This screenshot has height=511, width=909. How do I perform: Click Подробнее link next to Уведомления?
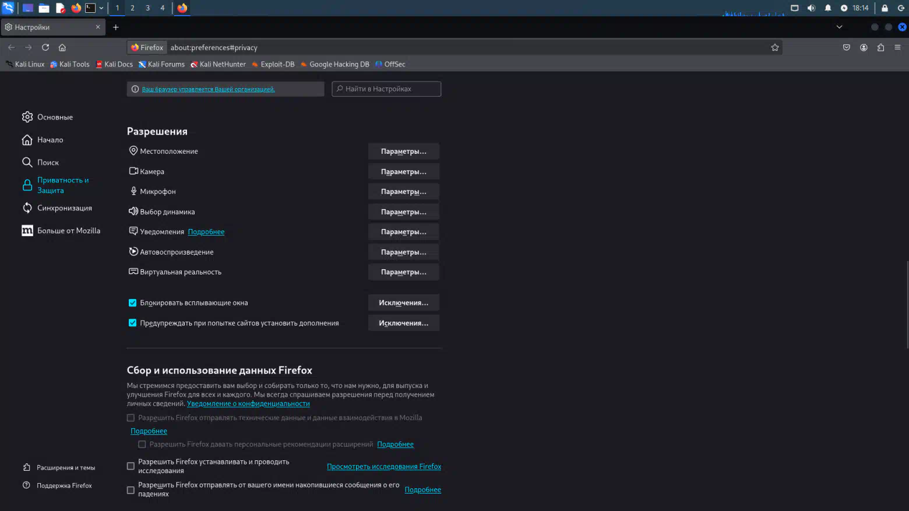(x=206, y=232)
